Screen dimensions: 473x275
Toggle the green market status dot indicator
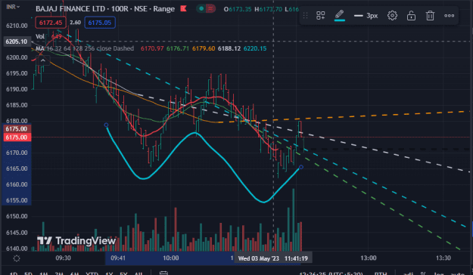201,9
